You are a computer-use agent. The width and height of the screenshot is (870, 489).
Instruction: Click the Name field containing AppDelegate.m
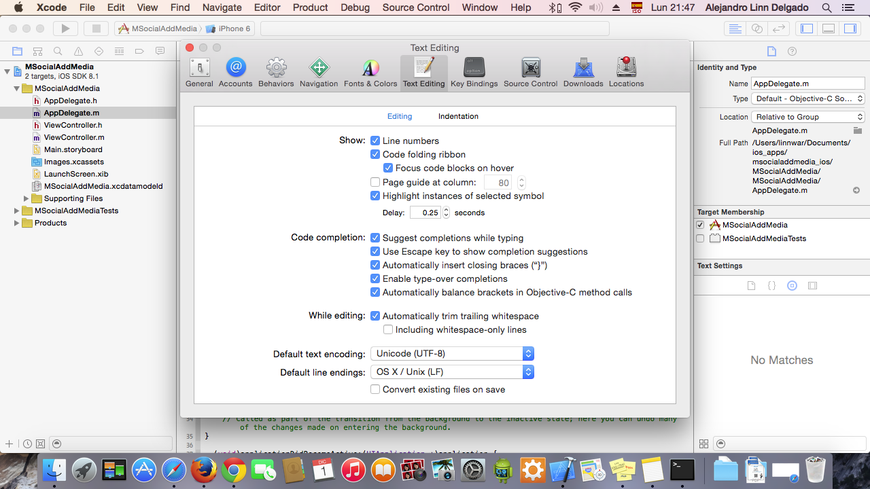pyautogui.click(x=807, y=84)
